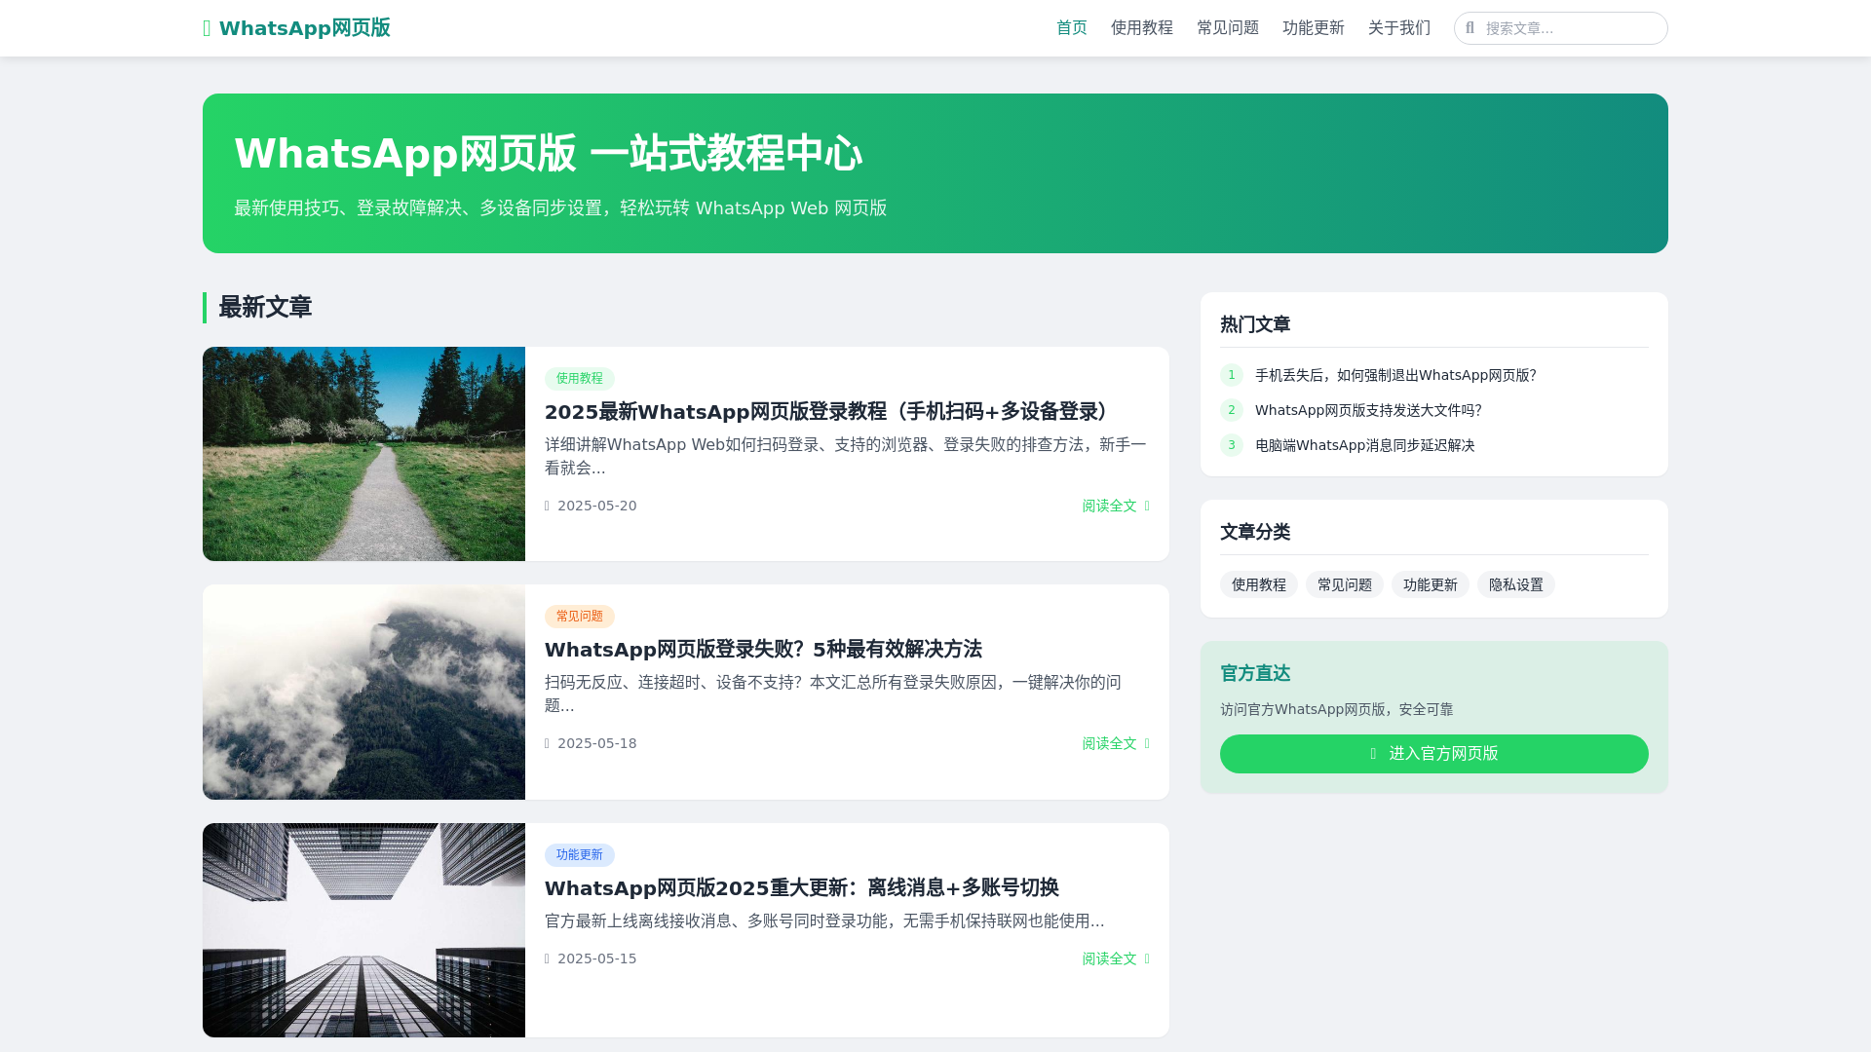Select 功能更新 in the top navigation
This screenshot has height=1052, width=1871.
point(1313,28)
